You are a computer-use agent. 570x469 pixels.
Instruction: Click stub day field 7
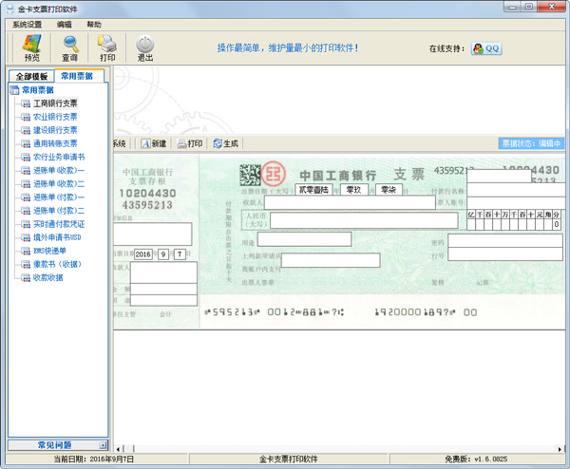[180, 254]
